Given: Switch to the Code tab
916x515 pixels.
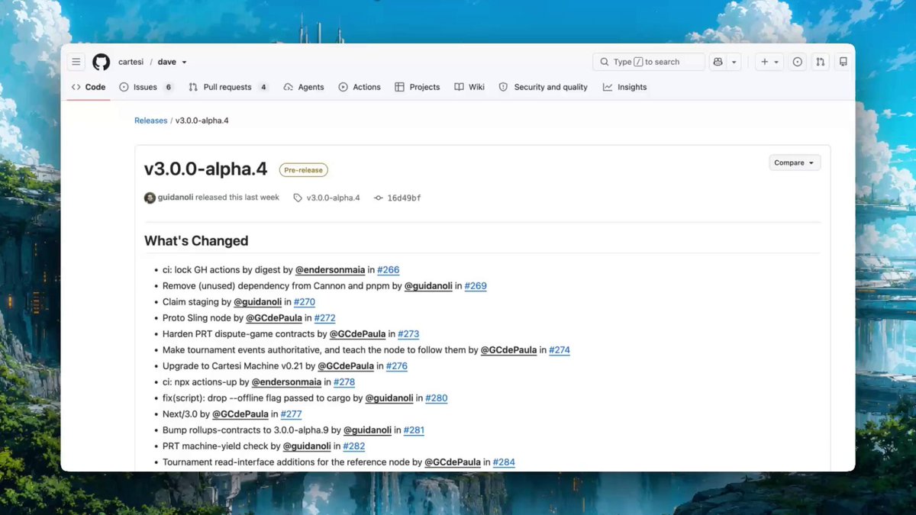Looking at the screenshot, I should click(89, 87).
